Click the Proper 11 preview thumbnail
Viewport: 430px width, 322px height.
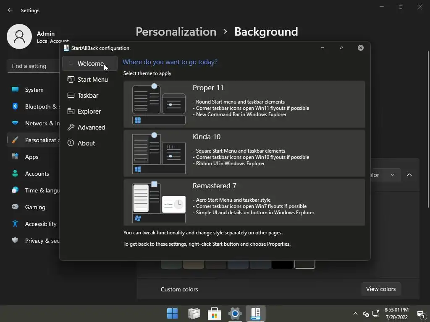159,104
